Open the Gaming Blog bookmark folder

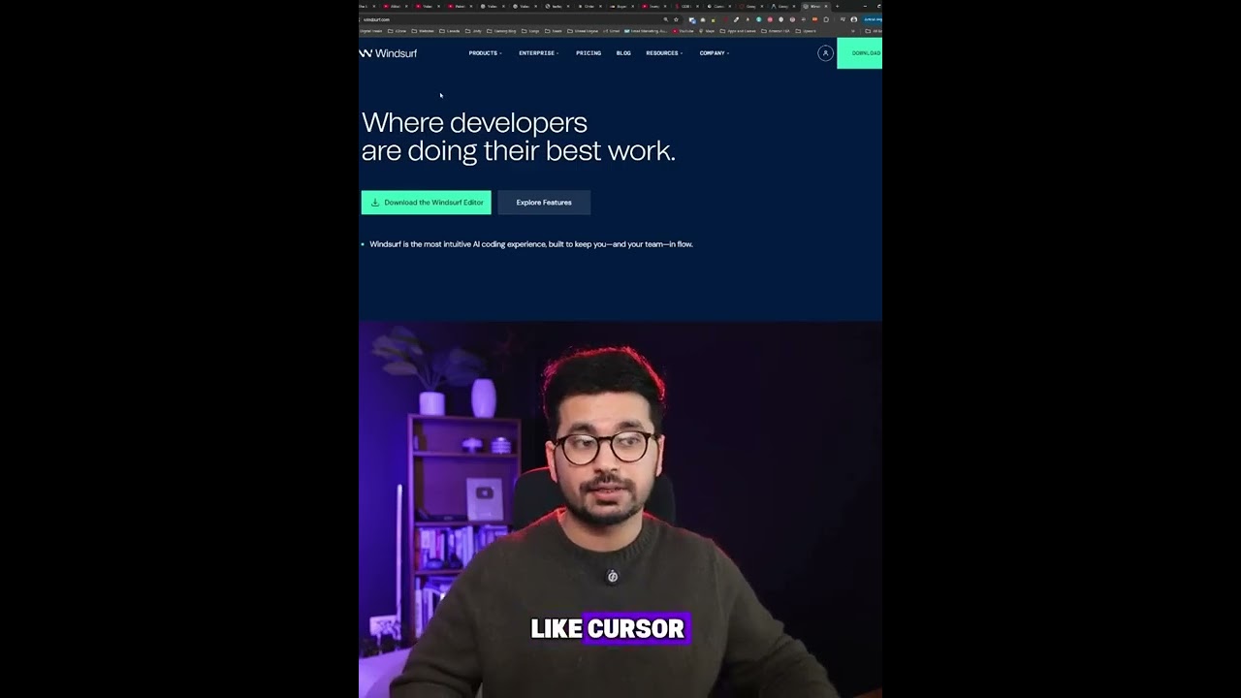click(x=501, y=31)
